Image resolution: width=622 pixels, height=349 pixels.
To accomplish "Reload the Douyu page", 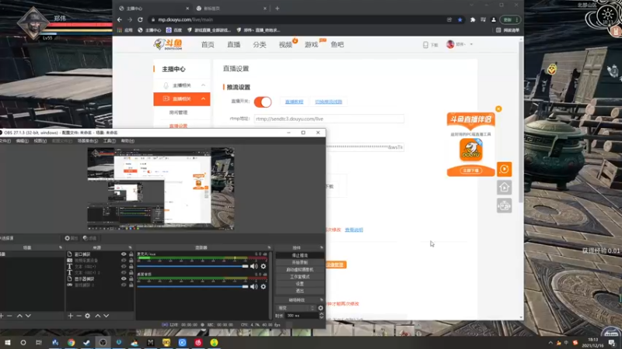I will pos(140,19).
